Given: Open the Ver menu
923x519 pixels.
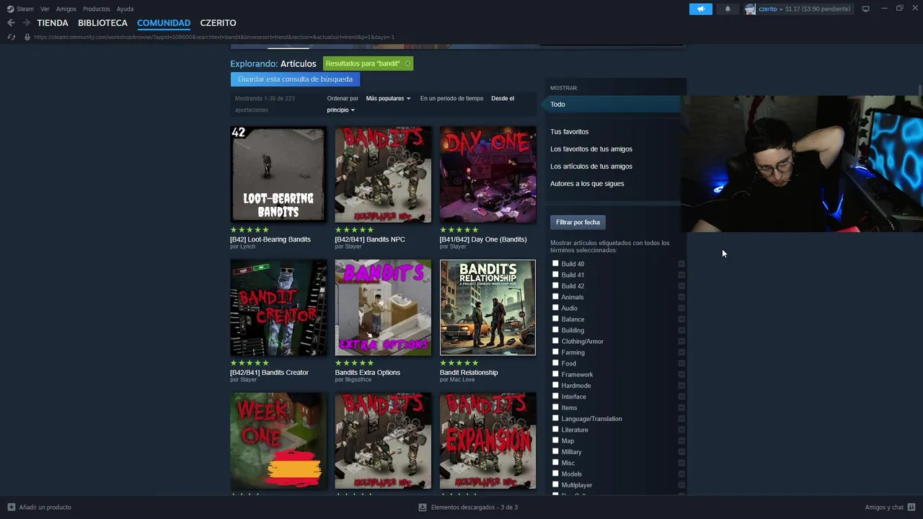Looking at the screenshot, I should (x=45, y=9).
